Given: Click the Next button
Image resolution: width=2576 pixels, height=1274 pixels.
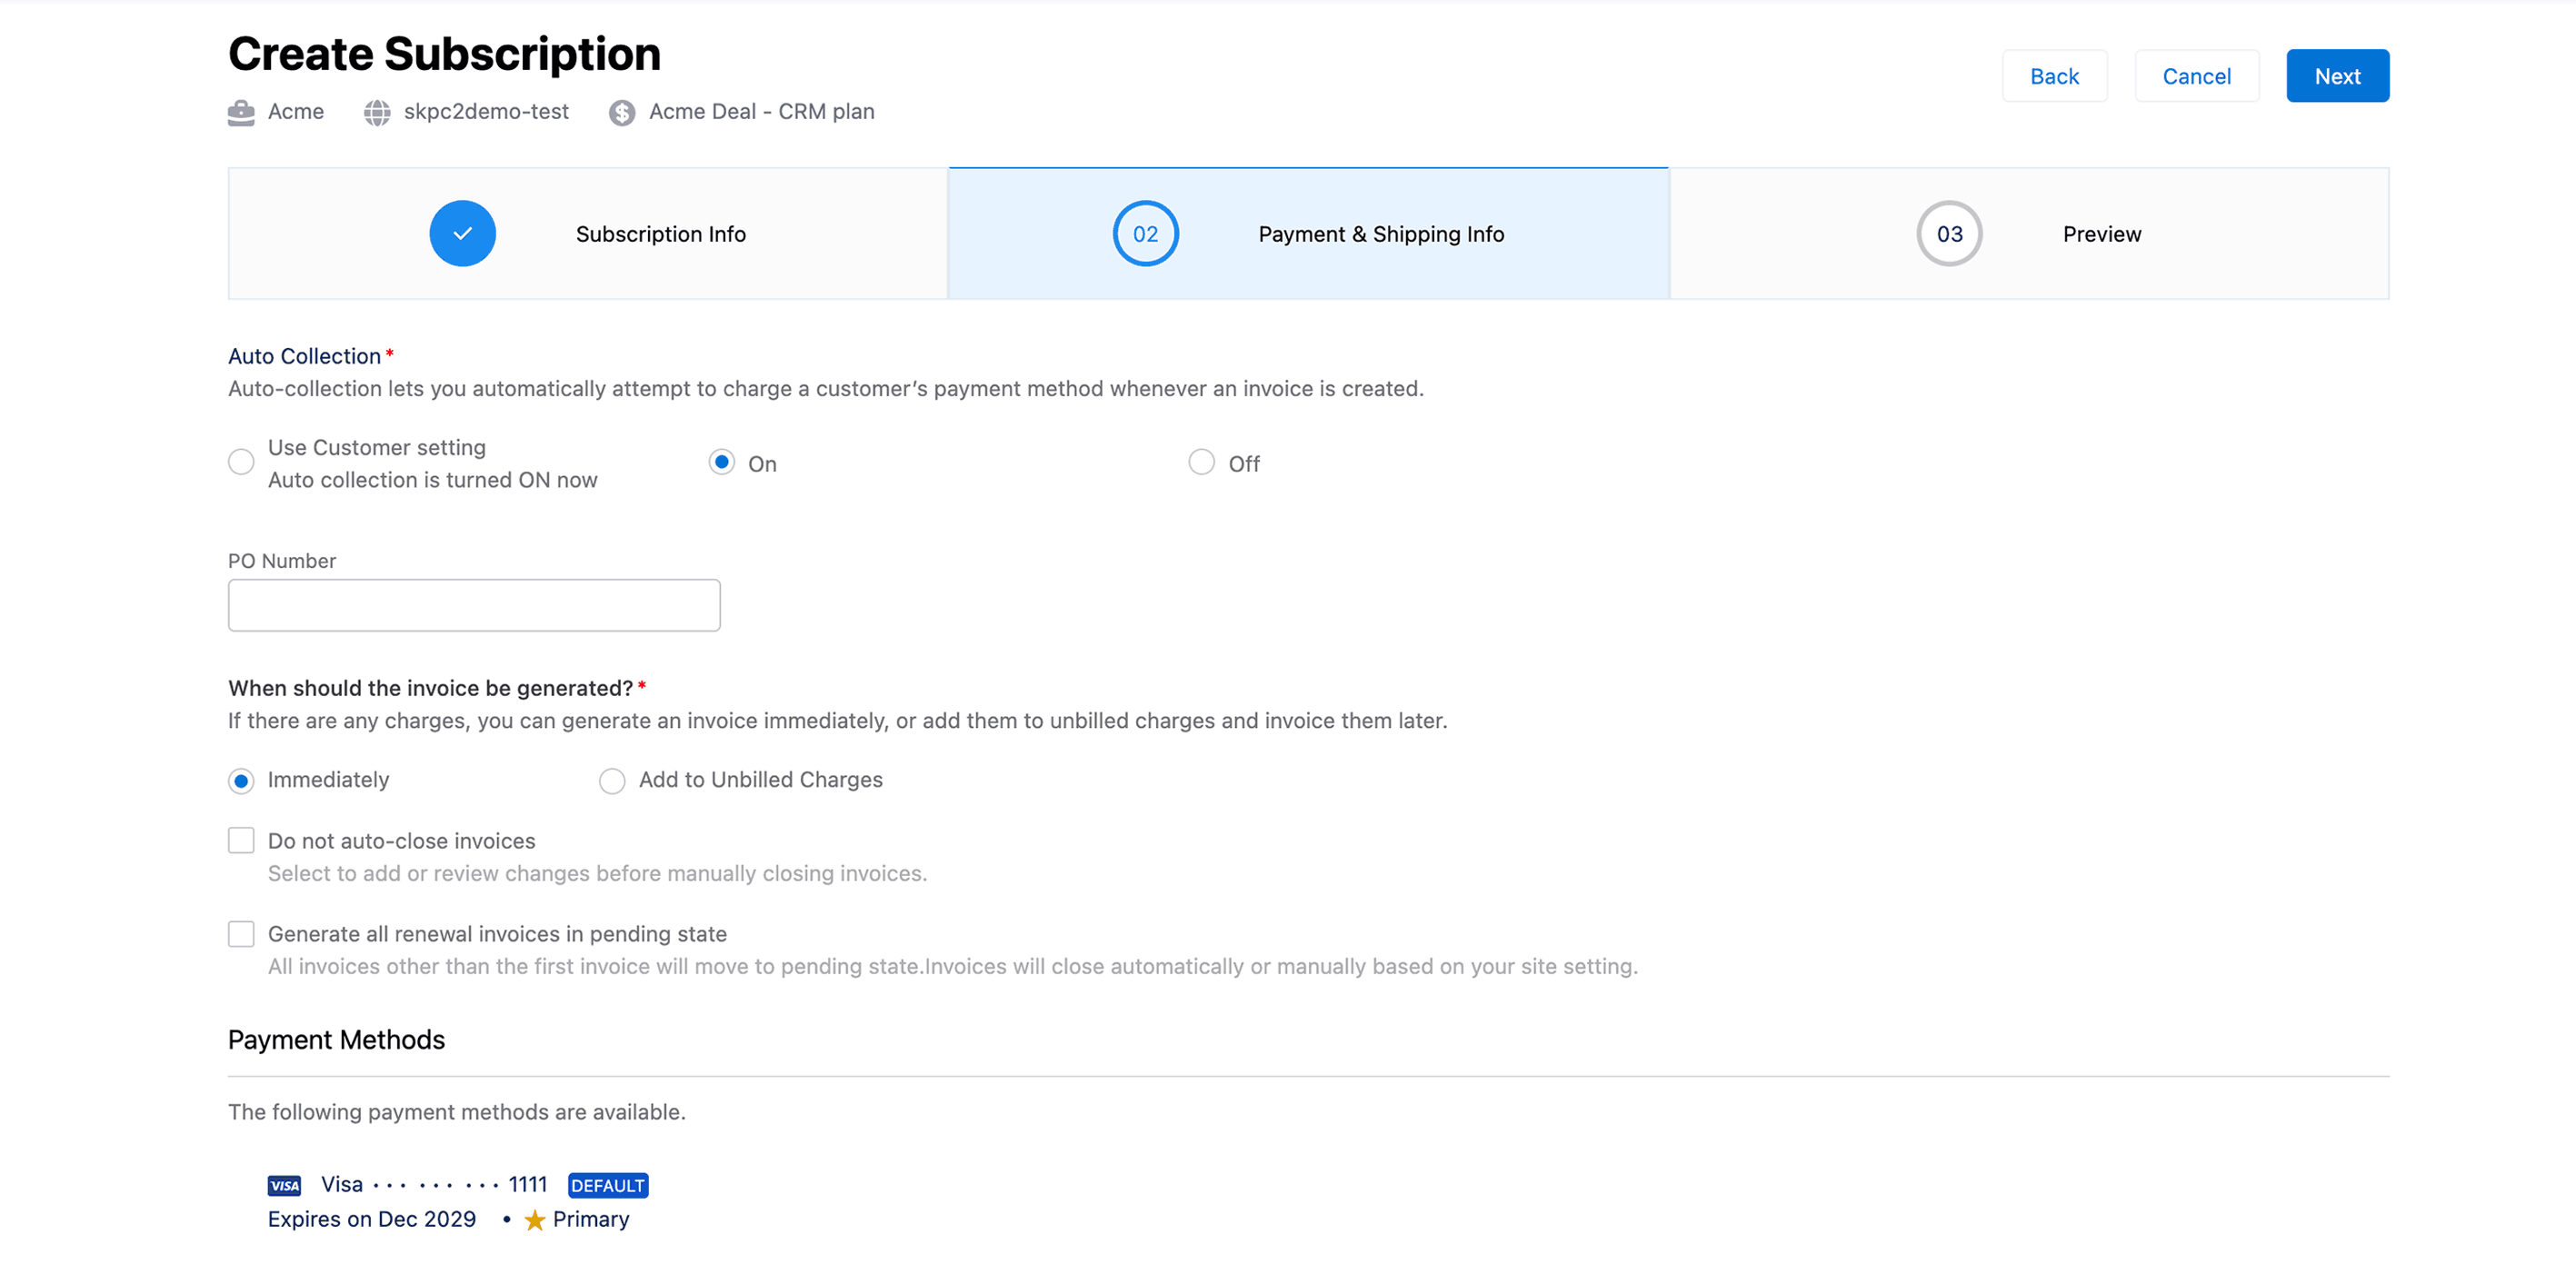Looking at the screenshot, I should coord(2337,75).
